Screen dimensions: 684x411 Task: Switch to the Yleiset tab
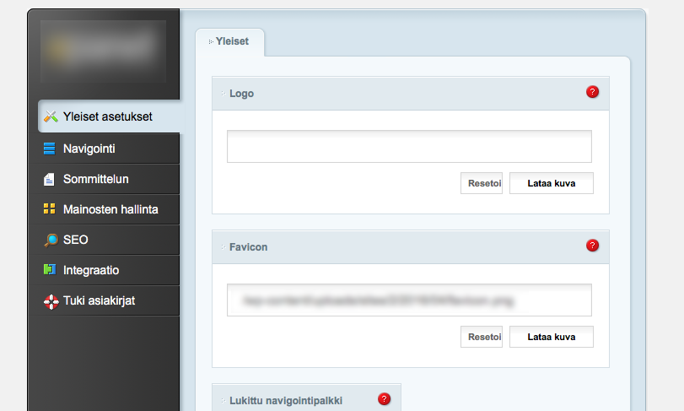click(x=230, y=41)
